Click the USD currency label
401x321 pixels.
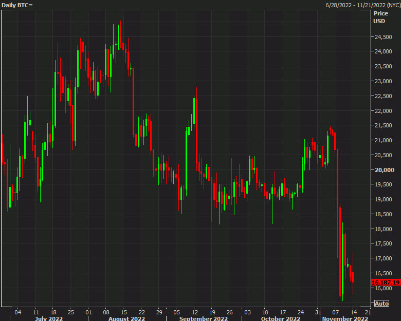(x=379, y=21)
